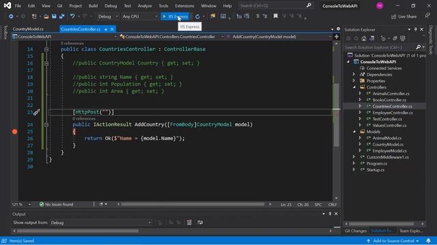Click the Comment Out Lines icon
This screenshot has width=437, height=245.
[257, 16]
